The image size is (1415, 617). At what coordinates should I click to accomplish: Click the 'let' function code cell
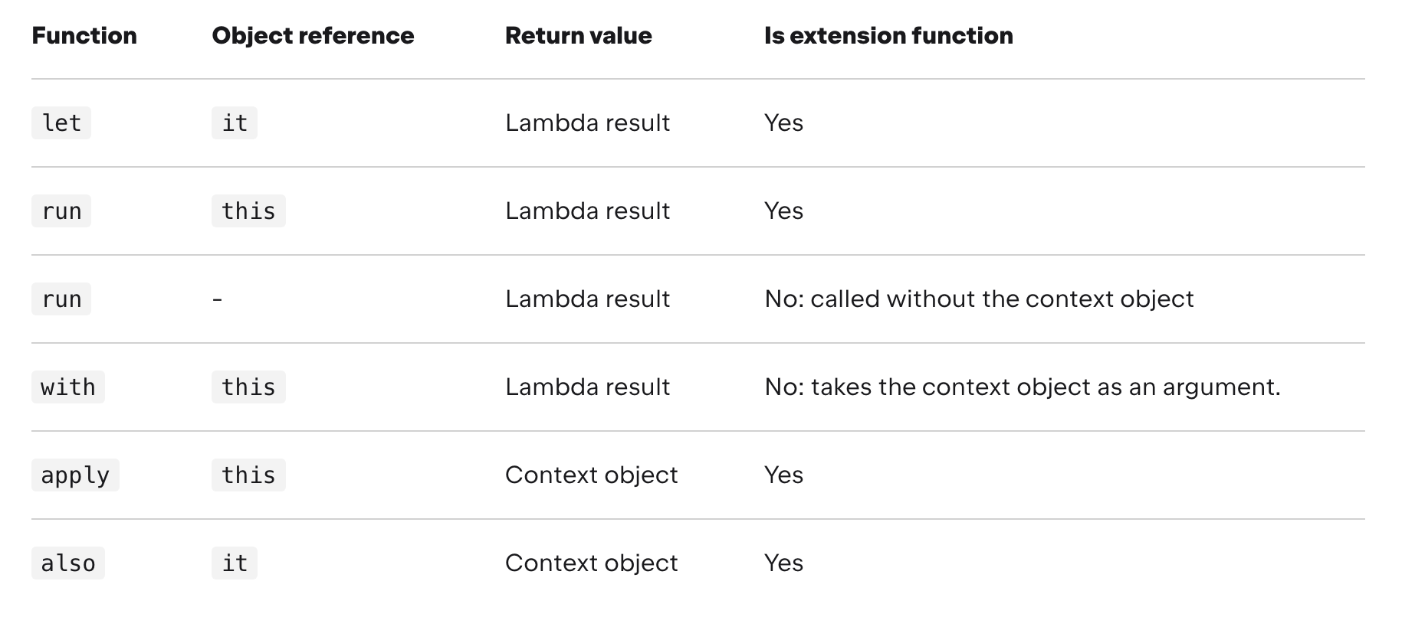61,123
